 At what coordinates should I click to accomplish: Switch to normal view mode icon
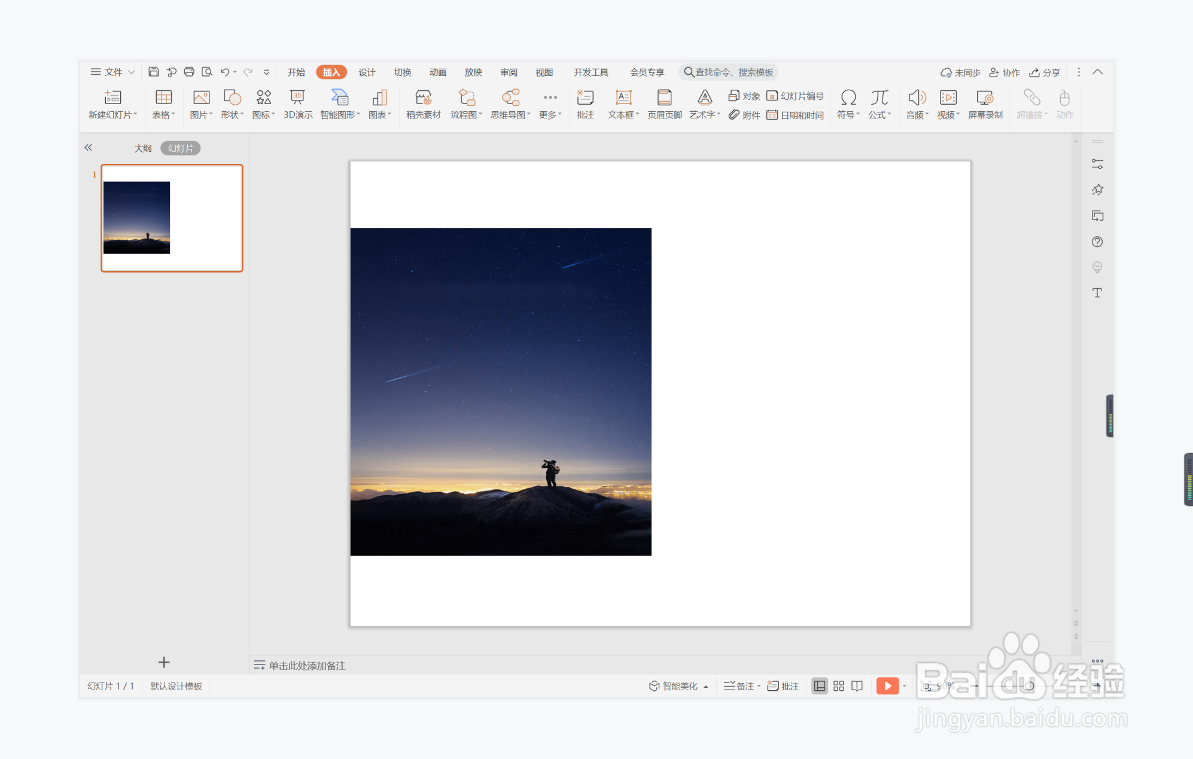820,686
